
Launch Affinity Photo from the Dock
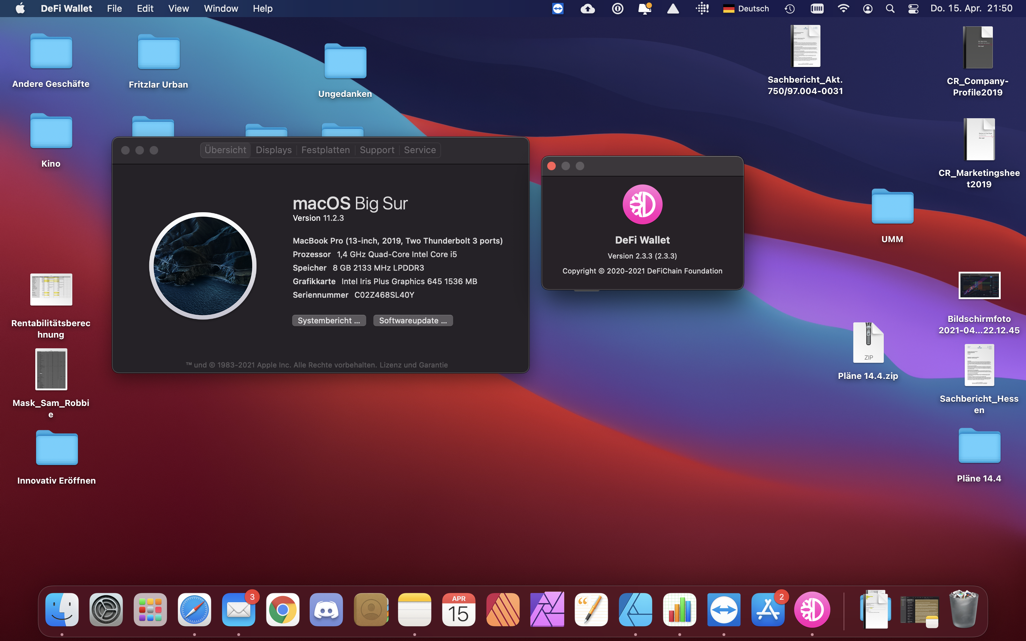547,610
